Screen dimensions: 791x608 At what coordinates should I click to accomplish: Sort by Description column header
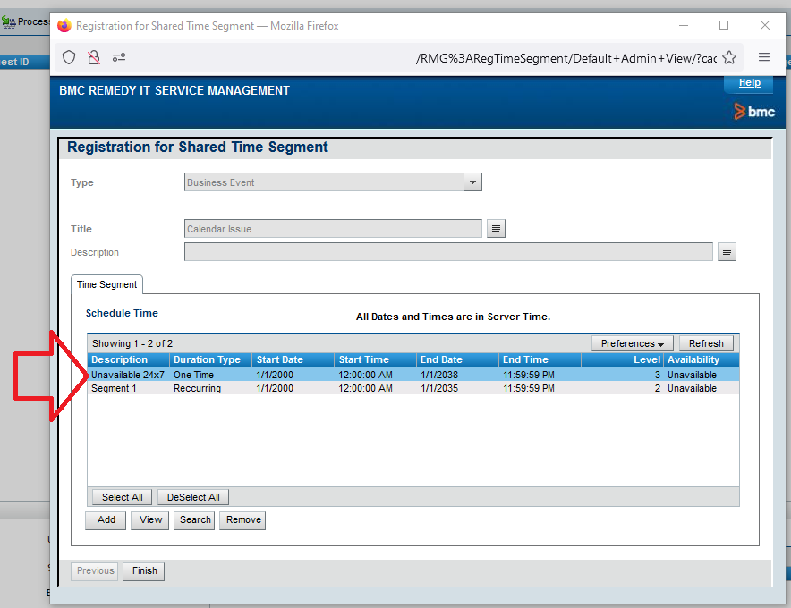click(128, 359)
